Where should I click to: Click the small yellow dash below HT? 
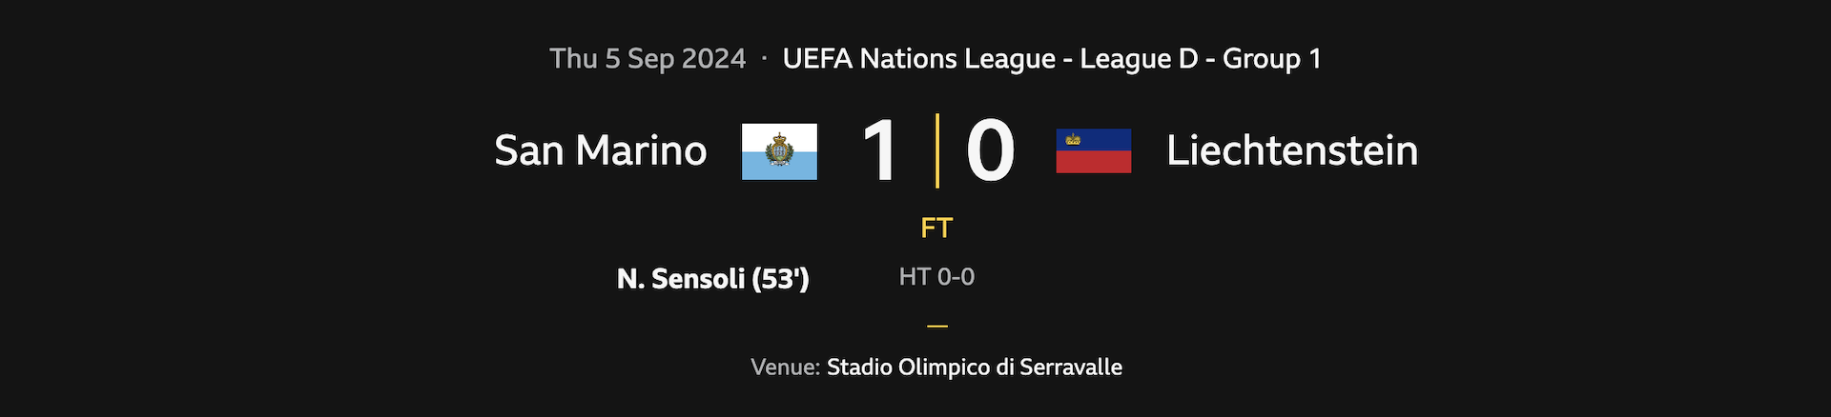(x=937, y=326)
